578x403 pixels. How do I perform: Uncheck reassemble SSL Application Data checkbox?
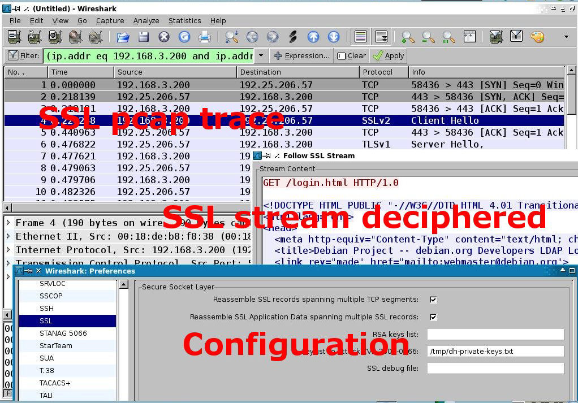[433, 317]
